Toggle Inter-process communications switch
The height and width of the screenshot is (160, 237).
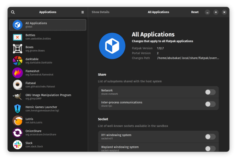[210, 104]
